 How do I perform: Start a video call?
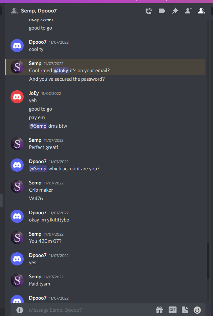(x=162, y=11)
